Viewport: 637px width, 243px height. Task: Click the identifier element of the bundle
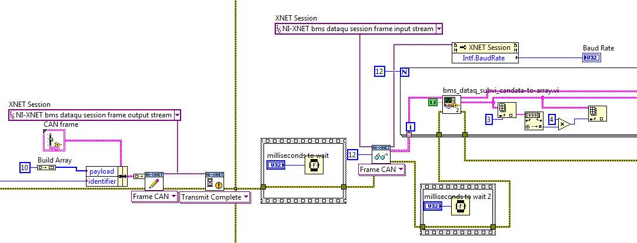click(102, 181)
